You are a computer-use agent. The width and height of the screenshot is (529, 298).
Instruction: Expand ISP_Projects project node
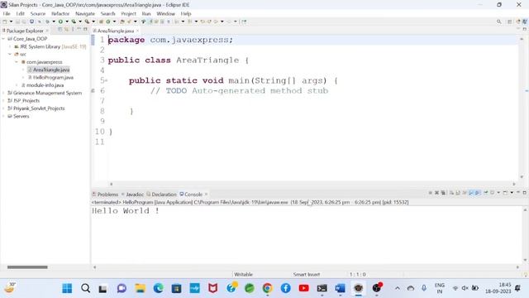tap(3, 101)
